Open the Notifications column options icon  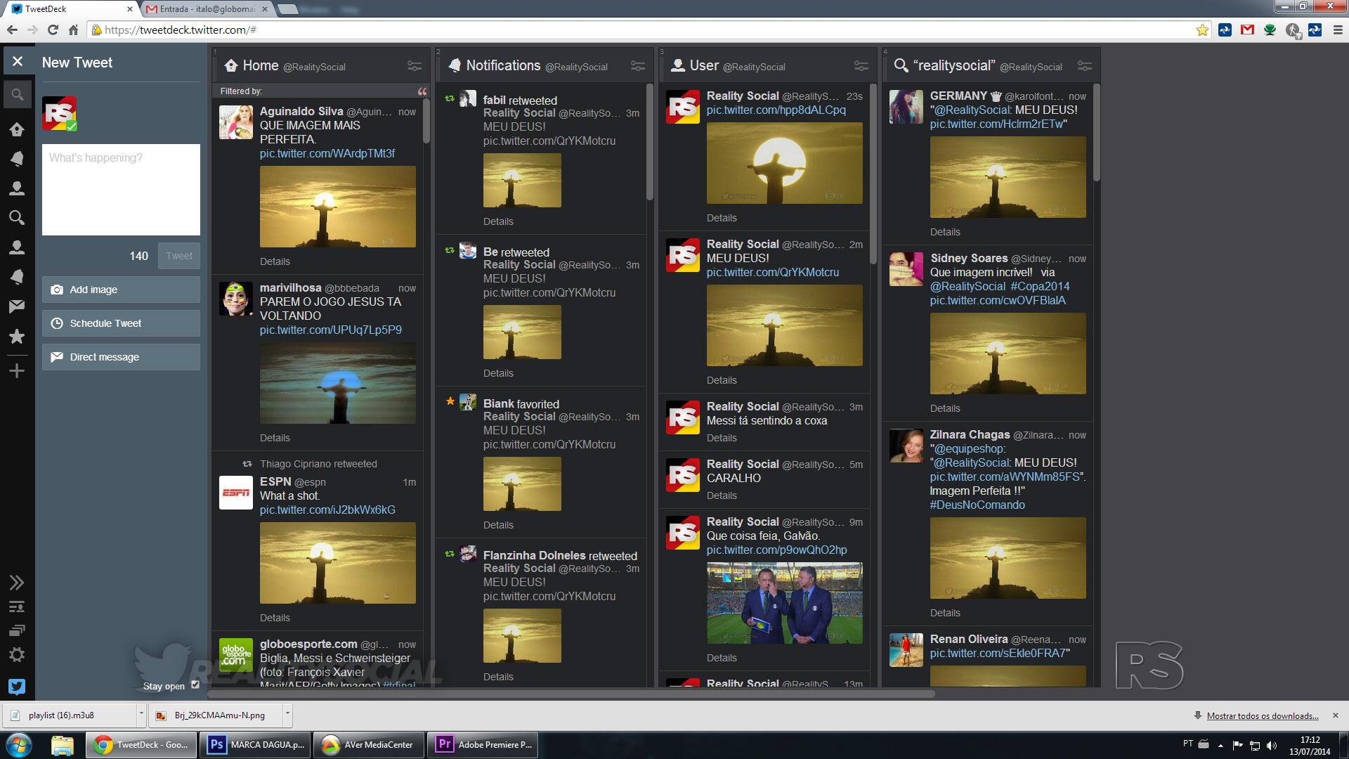pyautogui.click(x=637, y=66)
